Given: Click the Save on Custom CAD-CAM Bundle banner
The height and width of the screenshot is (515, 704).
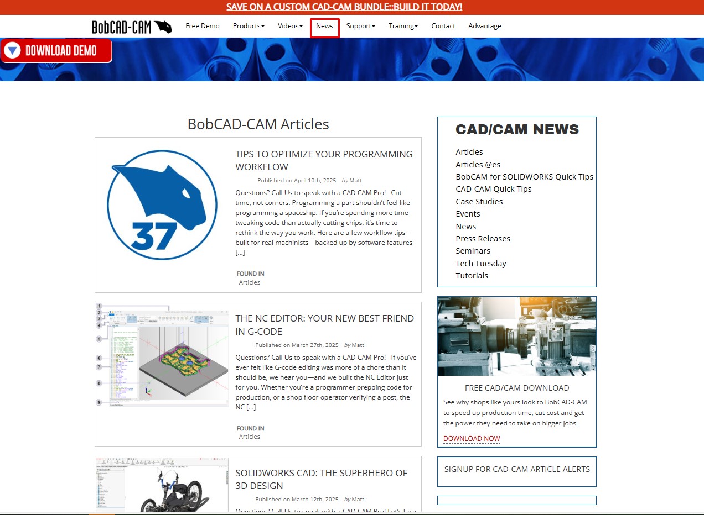Looking at the screenshot, I should (x=344, y=7).
